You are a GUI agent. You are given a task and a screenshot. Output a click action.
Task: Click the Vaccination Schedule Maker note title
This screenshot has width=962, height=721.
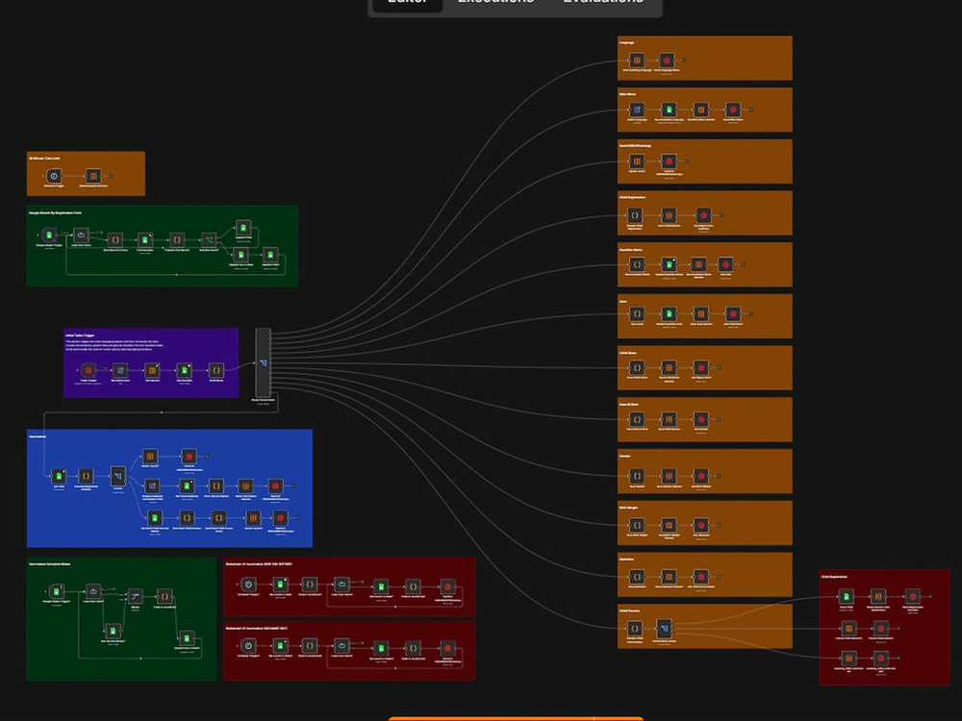(x=50, y=564)
